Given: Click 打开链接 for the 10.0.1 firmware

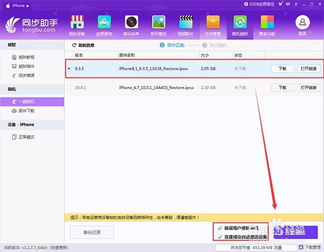Looking at the screenshot, I should click(x=309, y=87).
